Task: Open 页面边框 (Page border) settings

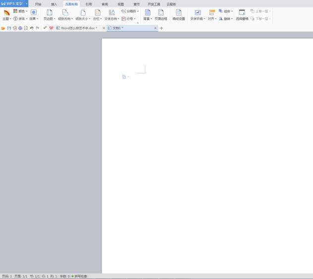Action: 161,14
